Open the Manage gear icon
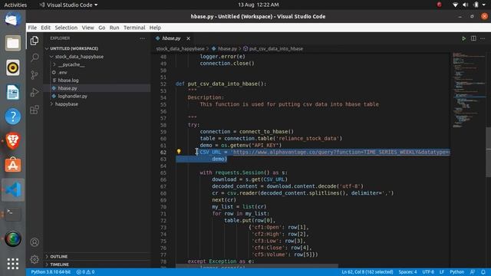491x276 pixels. click(35, 259)
